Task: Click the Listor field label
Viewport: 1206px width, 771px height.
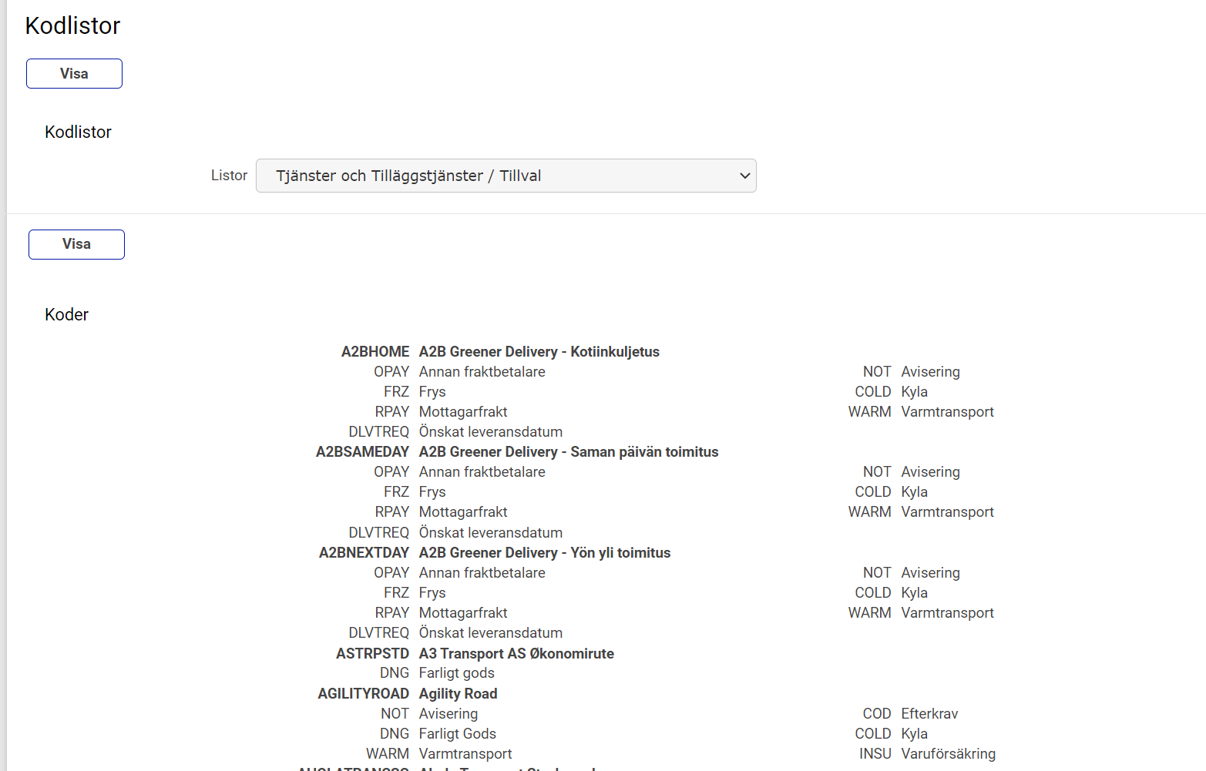Action: pyautogui.click(x=229, y=176)
